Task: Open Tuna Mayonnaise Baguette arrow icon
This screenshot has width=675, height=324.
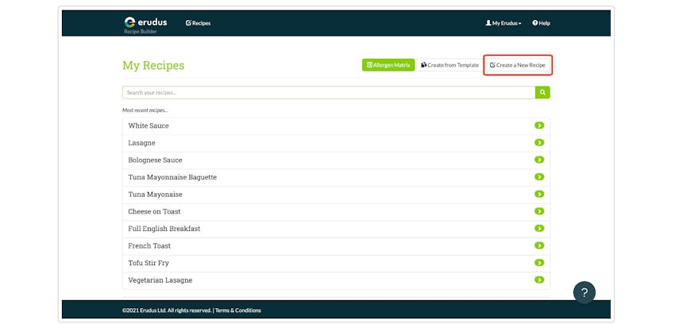Action: pyautogui.click(x=539, y=177)
